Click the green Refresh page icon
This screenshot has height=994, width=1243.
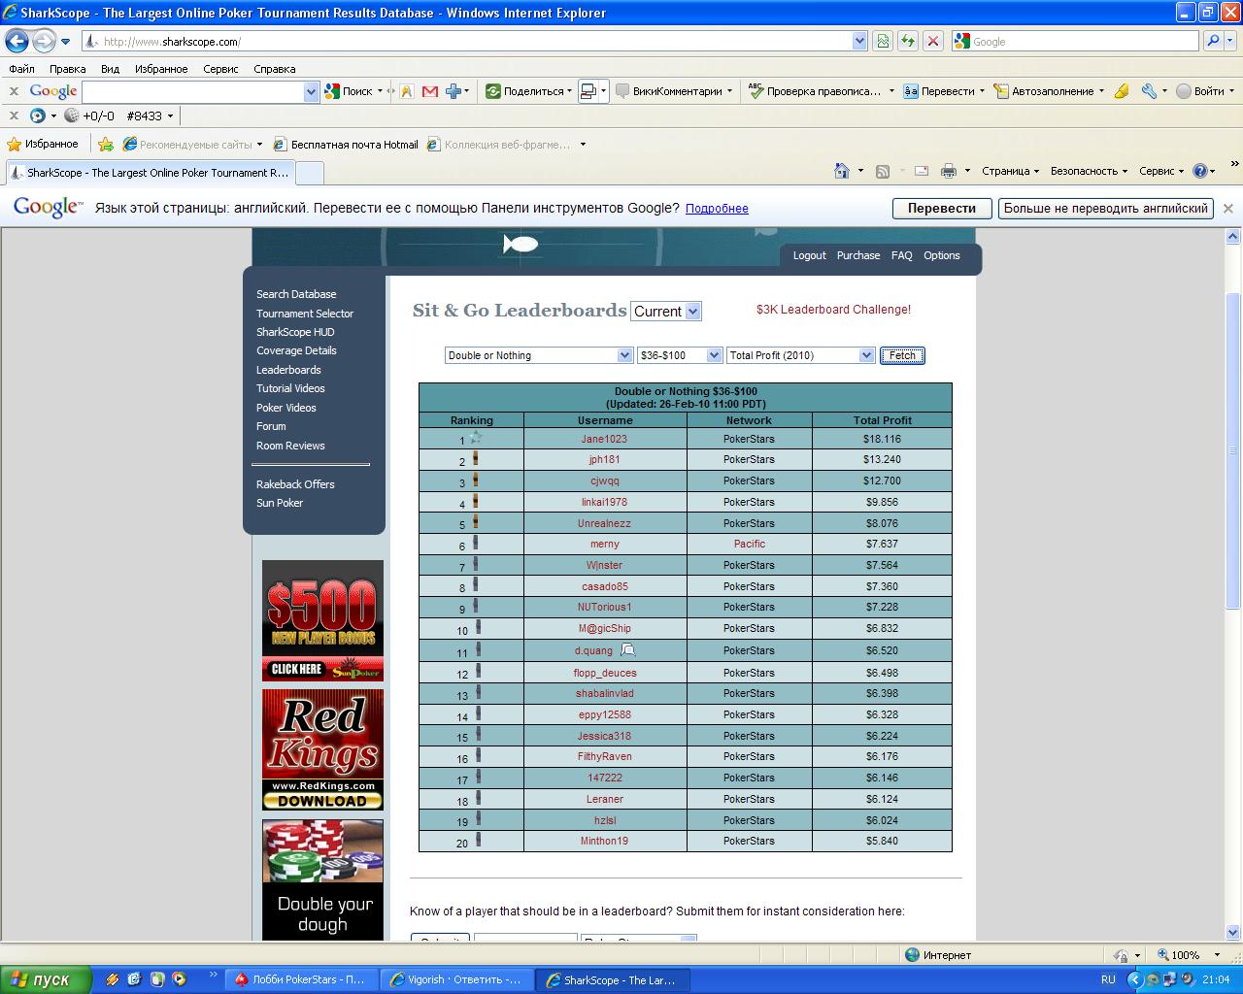click(x=907, y=41)
